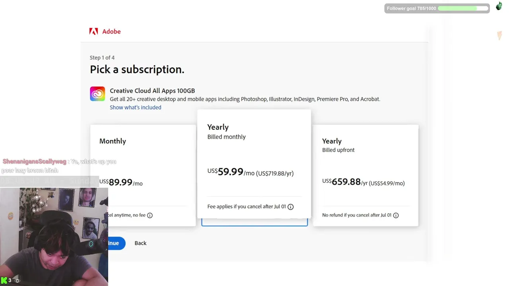This screenshot has width=509, height=286.
Task: Click the faint orange icon at right edge
Action: [499, 36]
